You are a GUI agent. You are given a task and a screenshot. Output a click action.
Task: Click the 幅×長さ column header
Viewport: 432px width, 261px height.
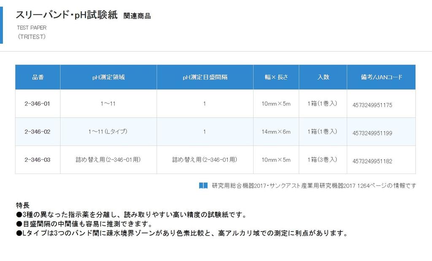(276, 77)
